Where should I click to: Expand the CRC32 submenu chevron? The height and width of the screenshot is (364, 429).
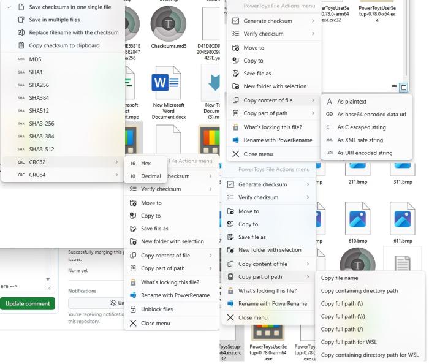tap(116, 162)
